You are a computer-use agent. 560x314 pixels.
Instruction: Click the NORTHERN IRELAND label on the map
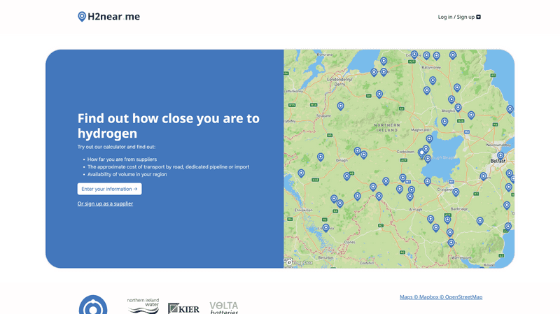[x=387, y=128]
